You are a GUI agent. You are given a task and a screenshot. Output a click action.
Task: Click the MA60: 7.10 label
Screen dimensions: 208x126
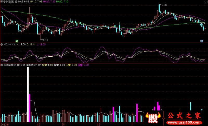(x=62, y=2)
